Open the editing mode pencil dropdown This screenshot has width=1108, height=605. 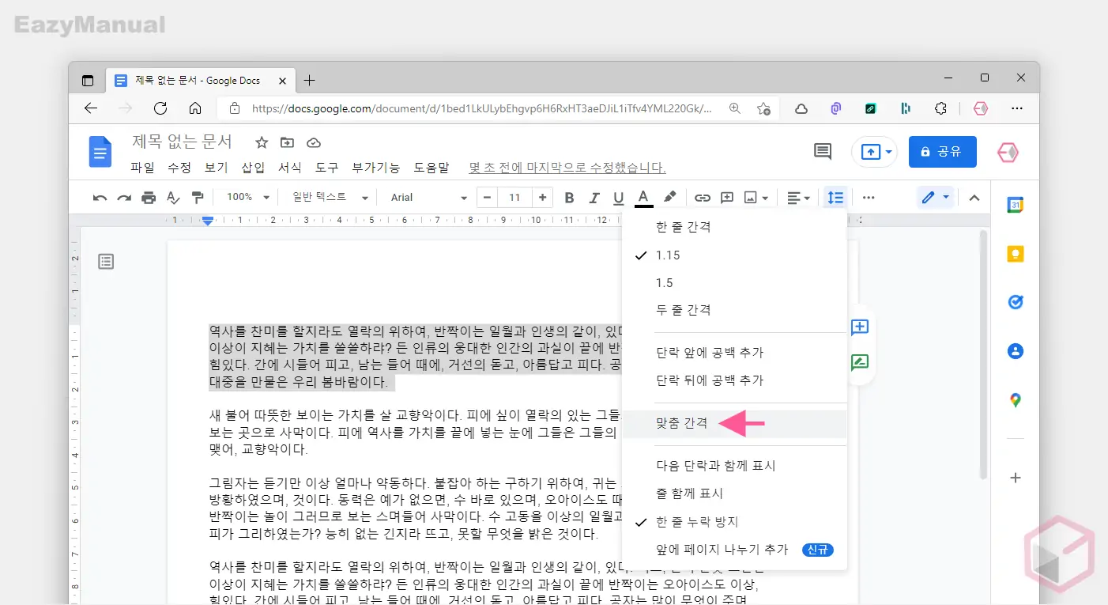(936, 198)
